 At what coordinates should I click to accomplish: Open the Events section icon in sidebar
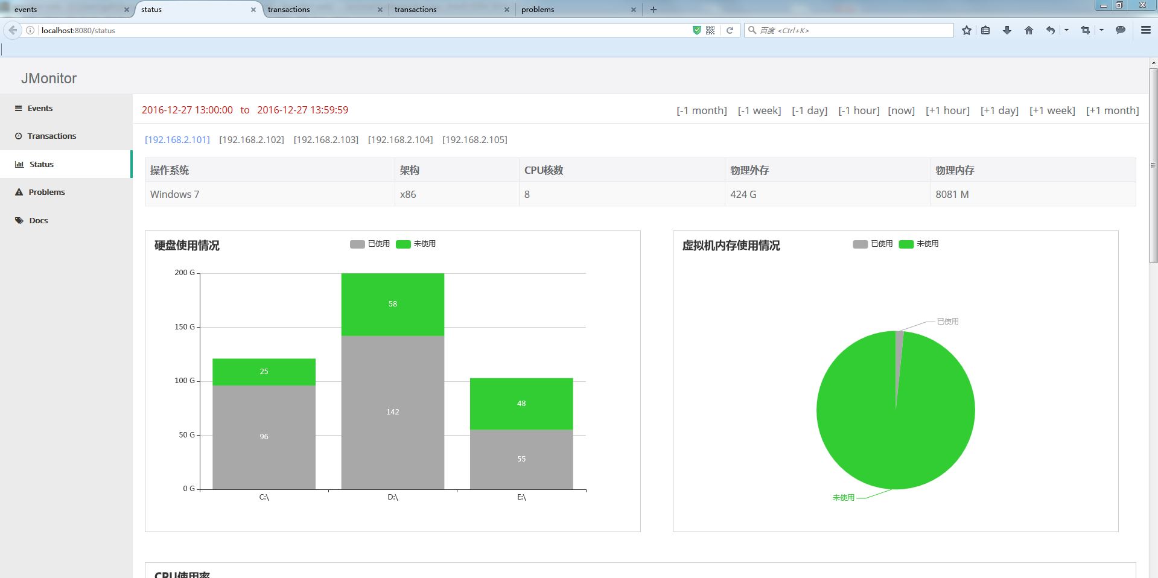point(19,108)
